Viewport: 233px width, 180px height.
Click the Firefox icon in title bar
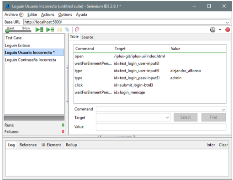(8, 6)
